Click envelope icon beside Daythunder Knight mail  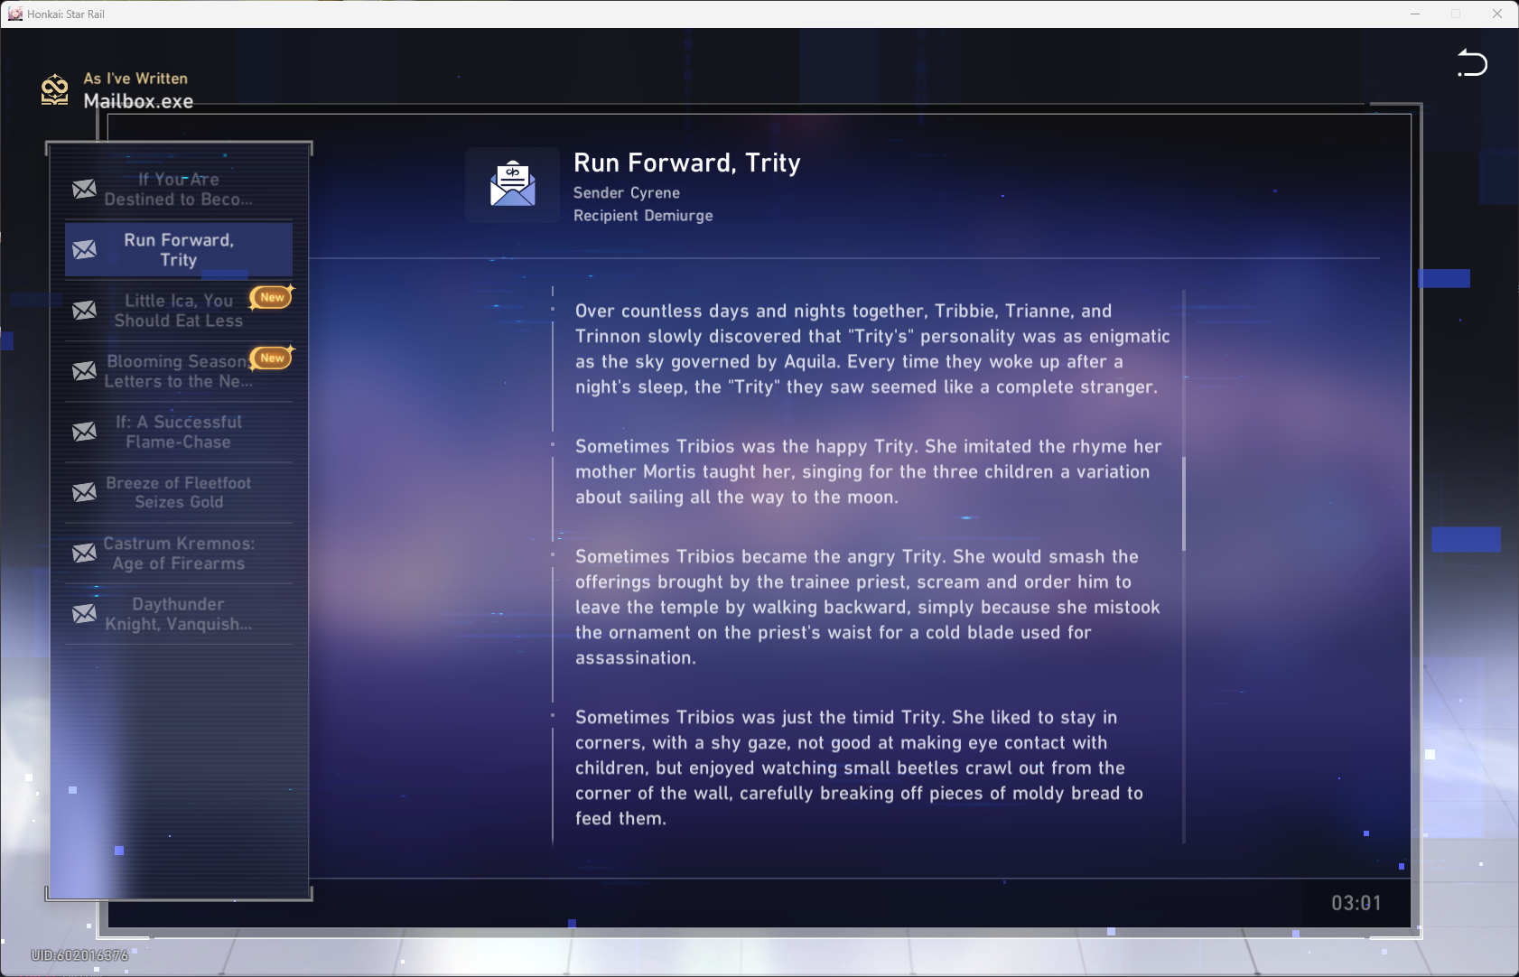[x=85, y=614]
